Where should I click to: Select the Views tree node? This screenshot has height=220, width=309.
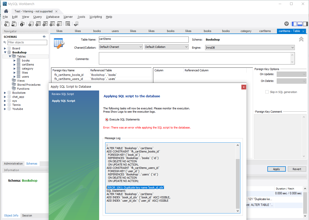point(21,81)
